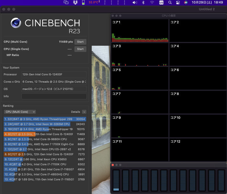This screenshot has height=194, width=227.
Task: Start the CPU (Multi Core) benchmark
Action: 80,42
